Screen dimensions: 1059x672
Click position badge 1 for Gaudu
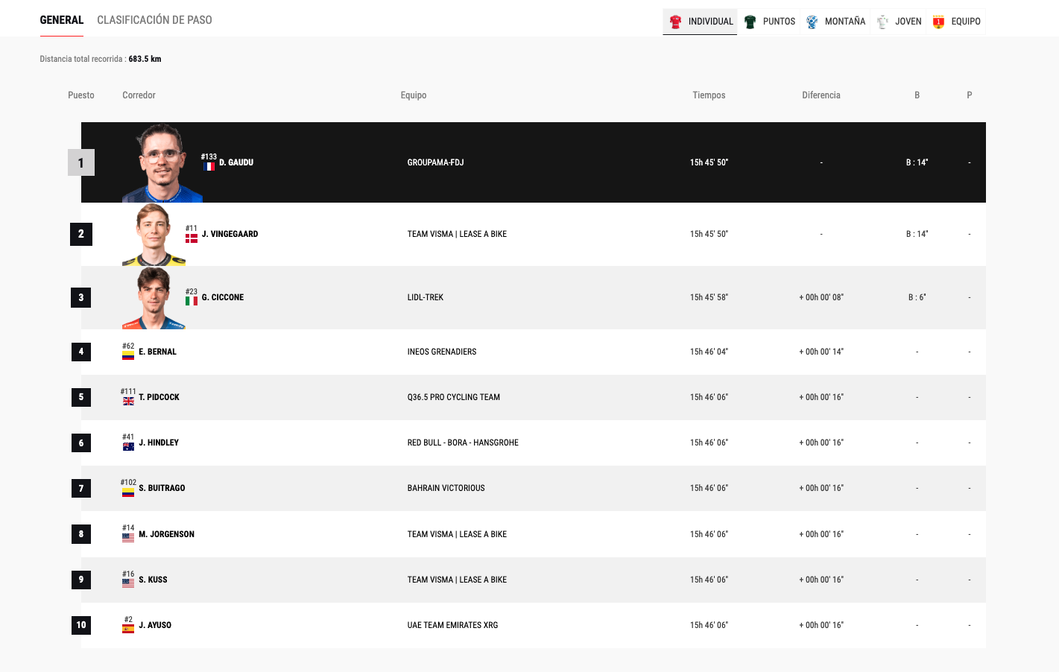pos(81,162)
